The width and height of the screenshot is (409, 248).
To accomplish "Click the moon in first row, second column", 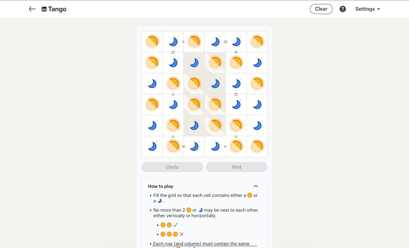I will (173, 42).
